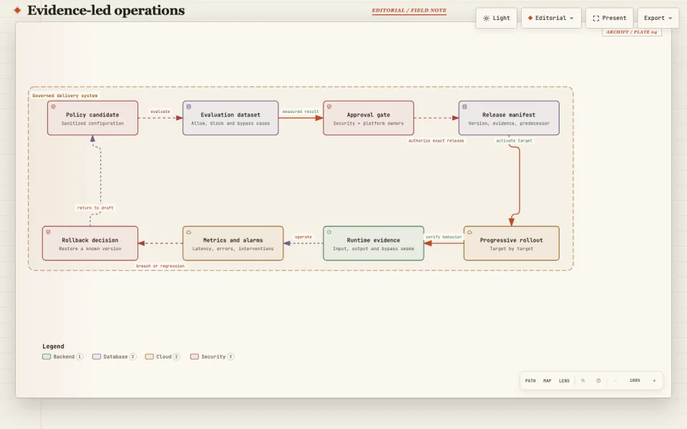
Task: Click the database icon on Release manifest
Action: (x=464, y=107)
